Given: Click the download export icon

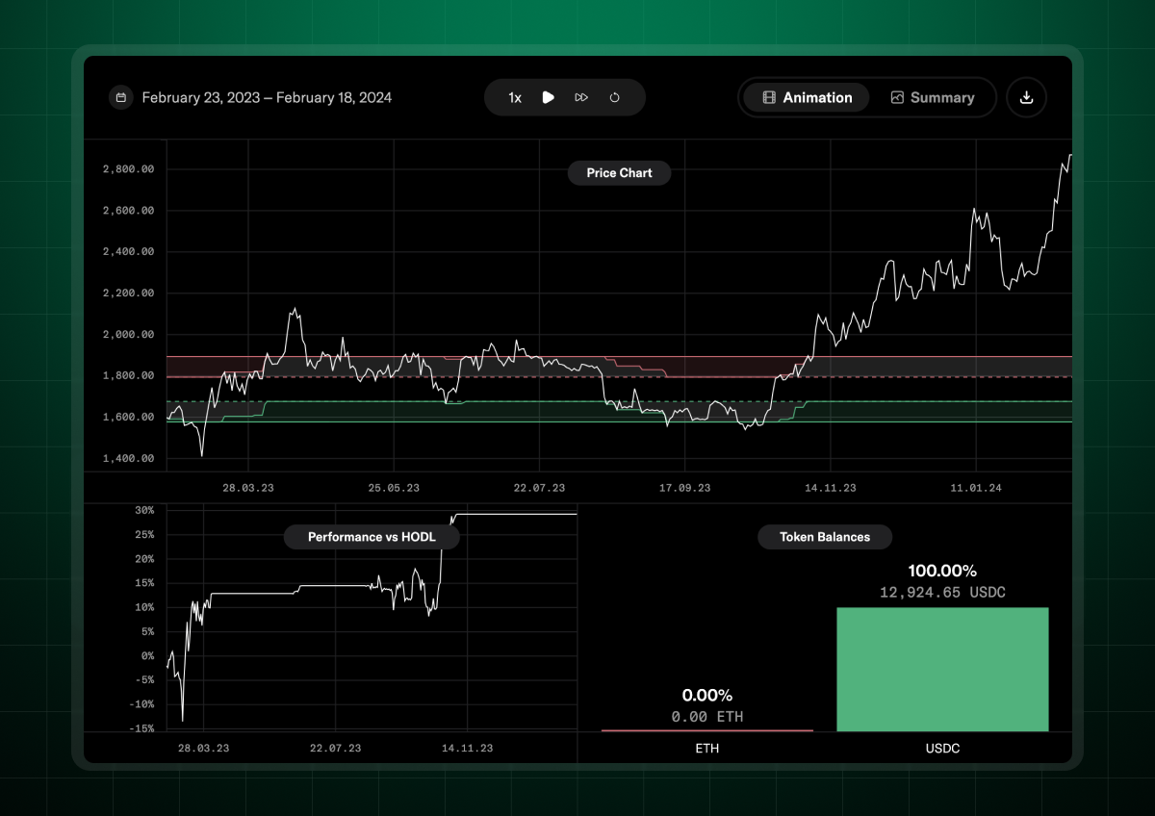Looking at the screenshot, I should point(1026,97).
